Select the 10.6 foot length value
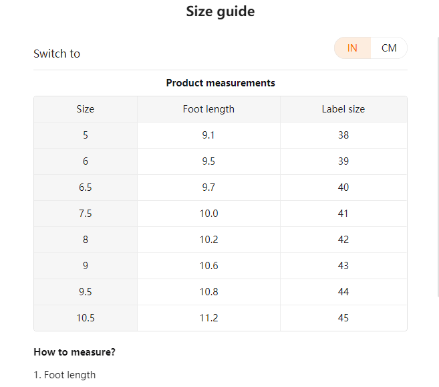Screen dimensions: 439x387 pyautogui.click(x=208, y=266)
